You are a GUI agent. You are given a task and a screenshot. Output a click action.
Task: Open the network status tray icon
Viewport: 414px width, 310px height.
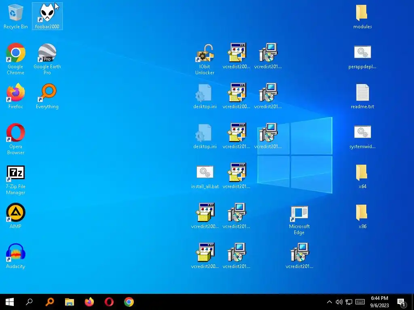(x=349, y=302)
